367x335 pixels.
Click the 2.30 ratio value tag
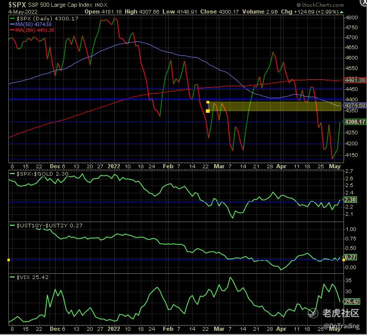[350, 200]
